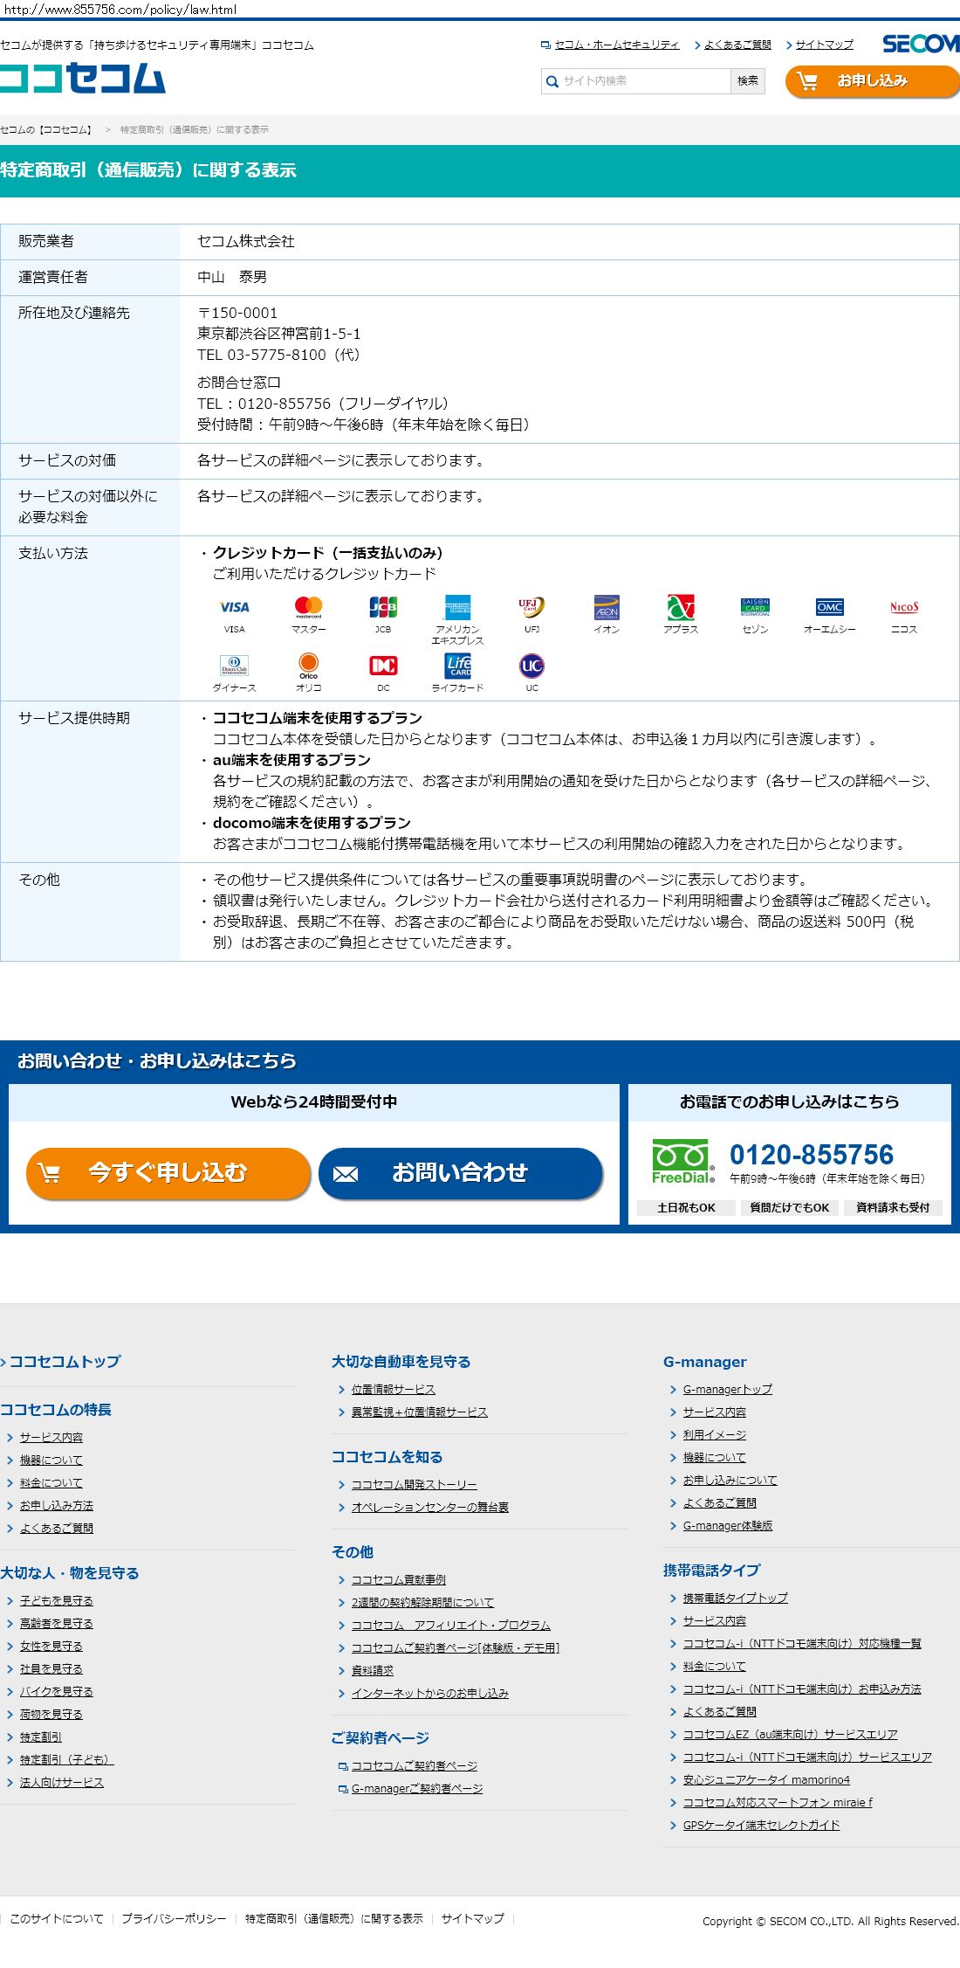Click the Life Card logo
The width and height of the screenshot is (960, 1968).
(x=457, y=666)
